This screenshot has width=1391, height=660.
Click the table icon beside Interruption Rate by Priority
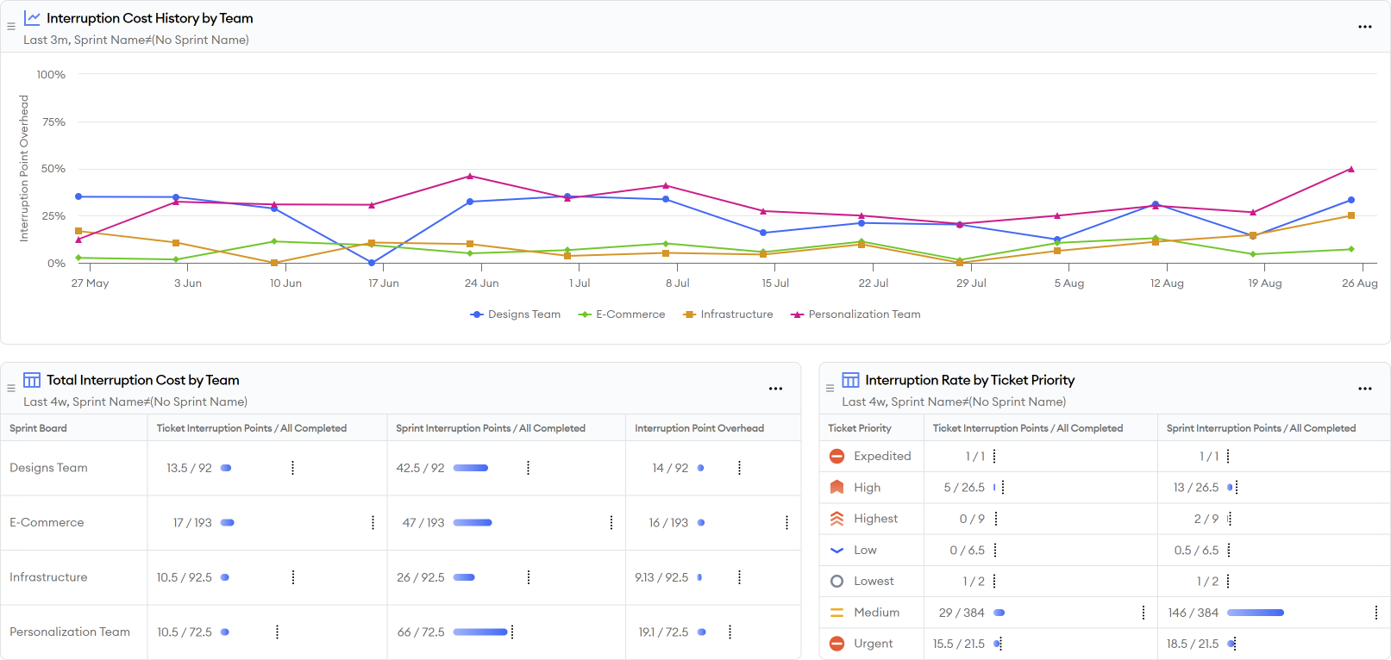point(850,380)
